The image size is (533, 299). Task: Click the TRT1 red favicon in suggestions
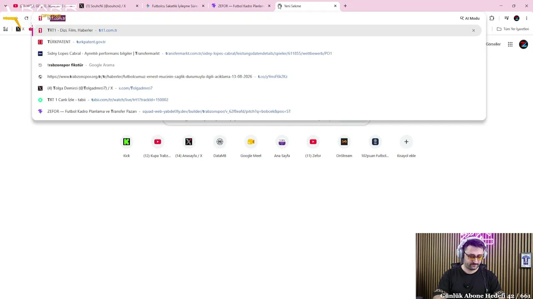coord(40,30)
